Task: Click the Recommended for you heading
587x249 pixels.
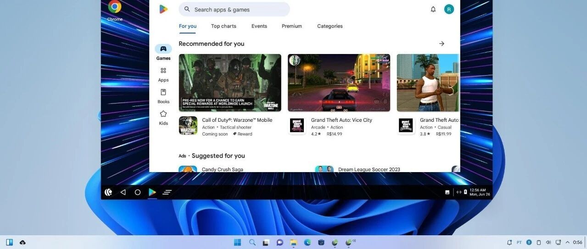Action: click(x=212, y=43)
